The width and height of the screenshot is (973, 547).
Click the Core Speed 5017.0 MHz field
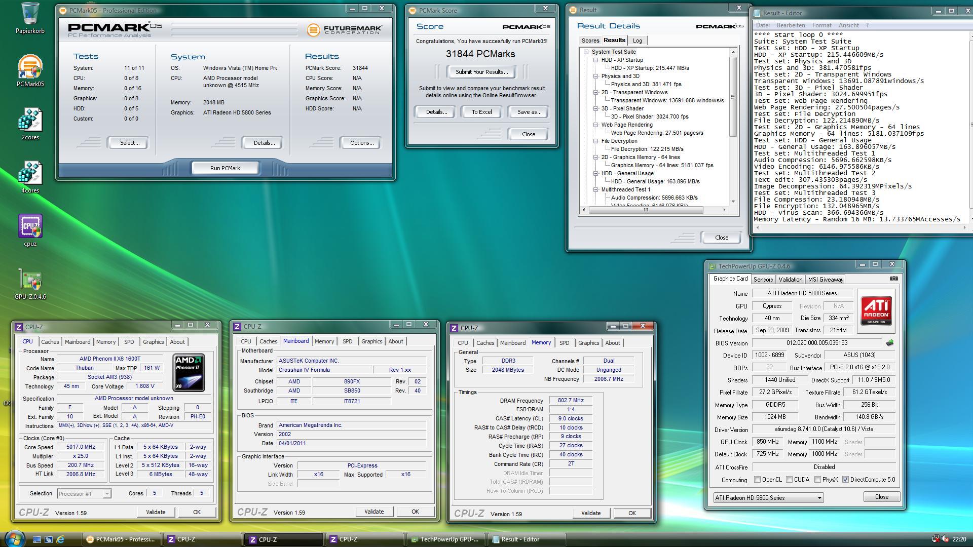(81, 447)
